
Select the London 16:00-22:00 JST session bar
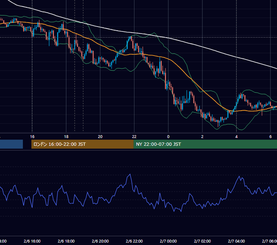coord(82,144)
